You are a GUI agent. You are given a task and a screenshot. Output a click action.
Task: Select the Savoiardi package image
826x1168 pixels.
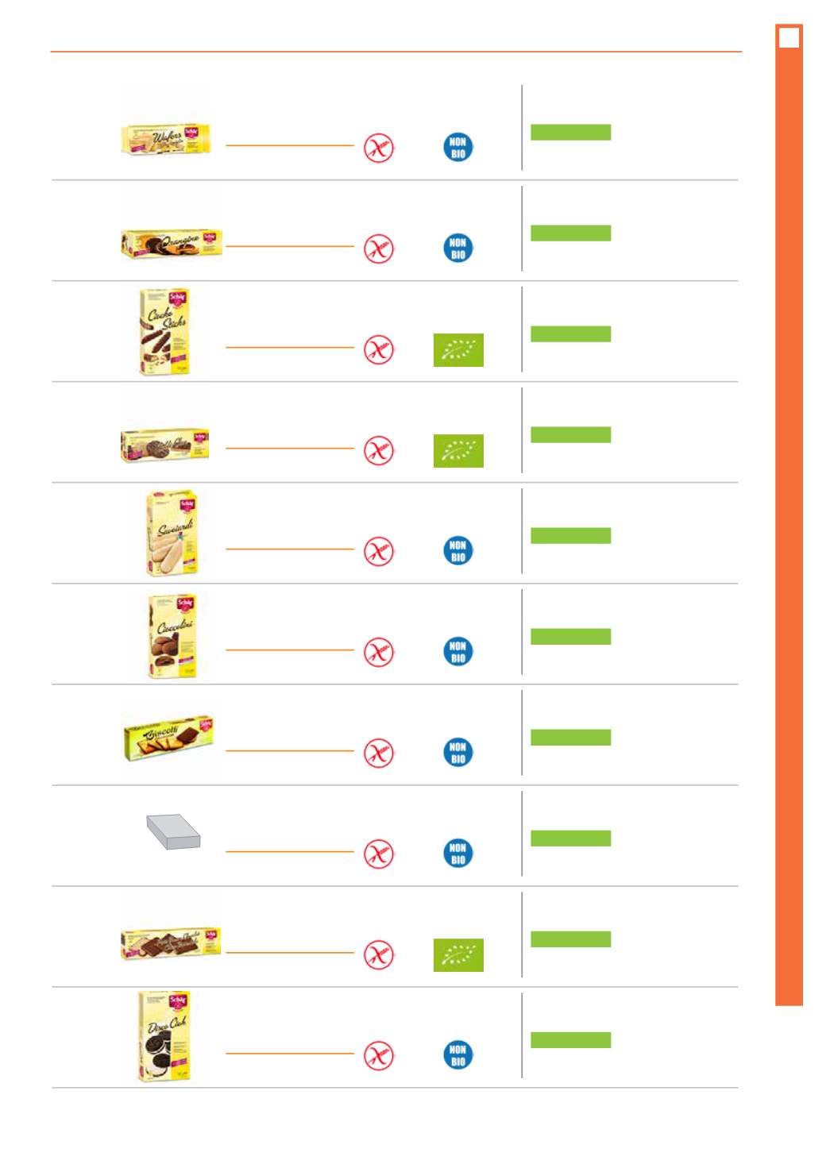[172, 533]
